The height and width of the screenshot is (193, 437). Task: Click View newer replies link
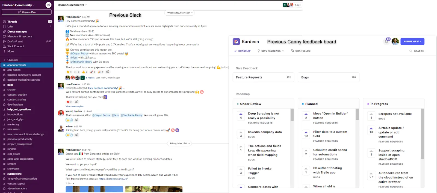[75, 106]
